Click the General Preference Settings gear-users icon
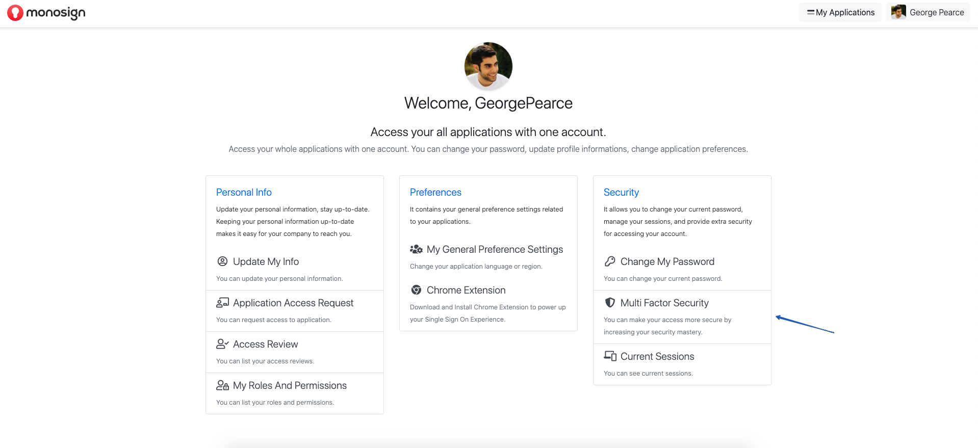This screenshot has height=448, width=978. tap(416, 249)
